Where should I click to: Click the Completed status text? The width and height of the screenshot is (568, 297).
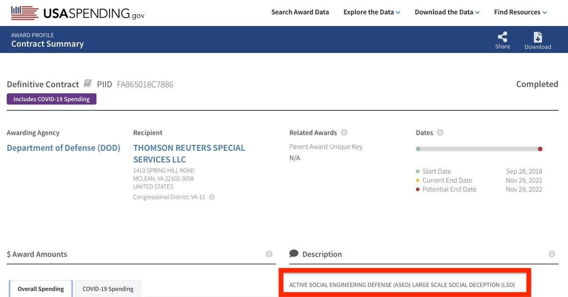pos(537,84)
